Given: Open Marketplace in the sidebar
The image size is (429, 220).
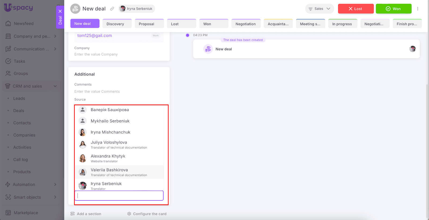Looking at the screenshot, I should coord(26,213).
